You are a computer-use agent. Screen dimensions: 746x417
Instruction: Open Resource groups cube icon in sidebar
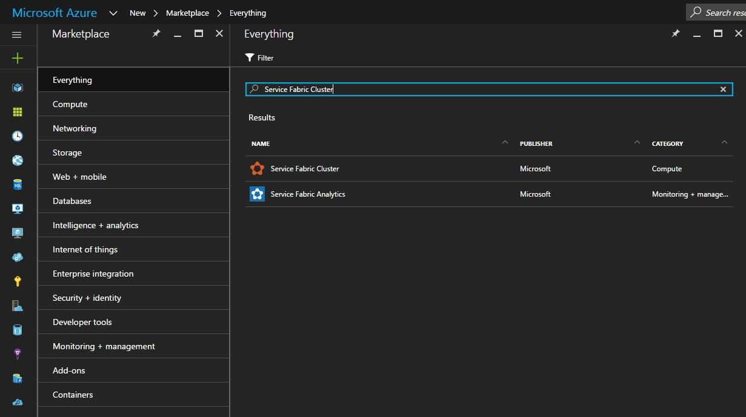(18, 88)
